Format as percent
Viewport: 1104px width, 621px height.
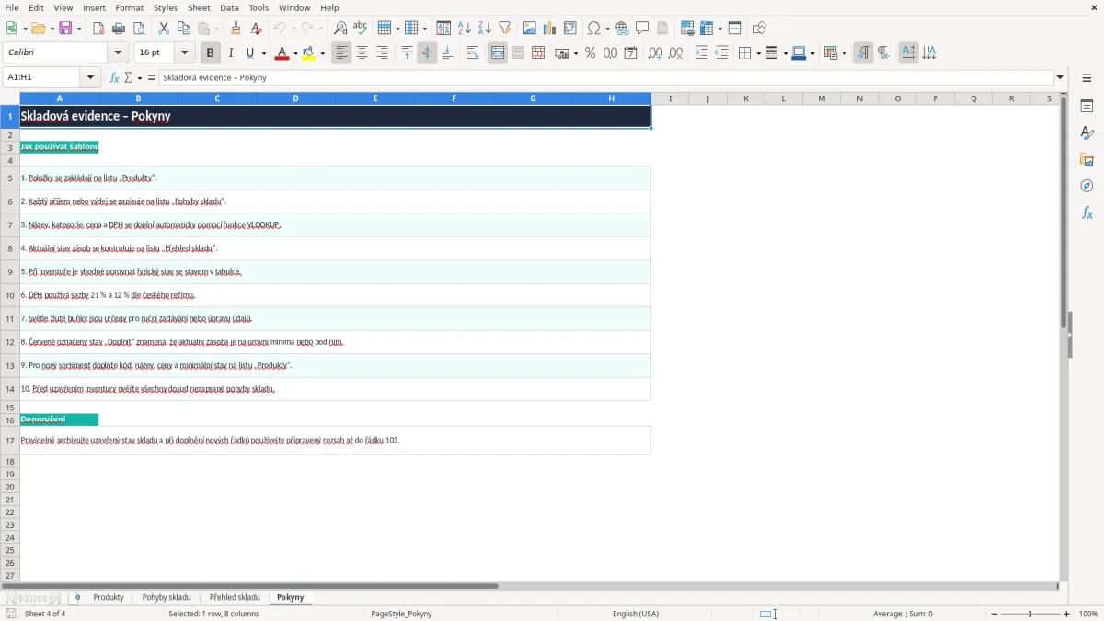click(x=590, y=53)
